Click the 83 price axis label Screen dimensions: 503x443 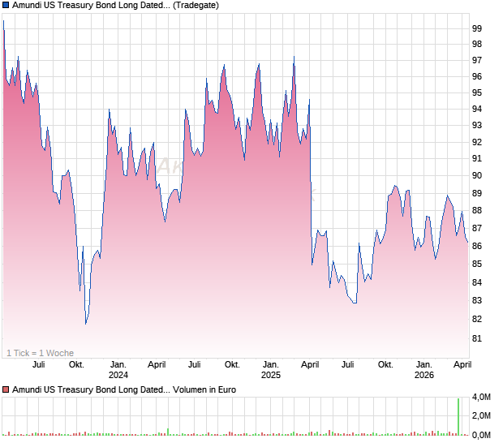point(477,300)
